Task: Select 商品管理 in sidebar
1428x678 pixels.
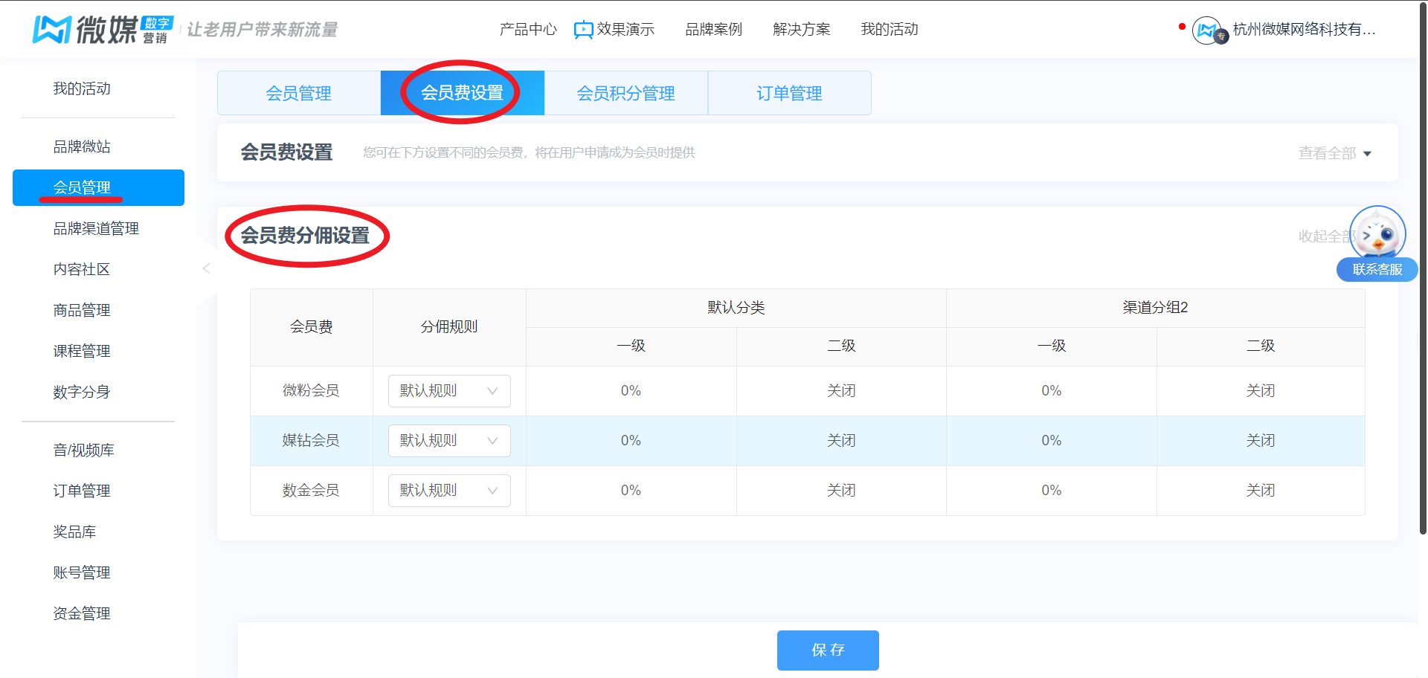Action: click(82, 310)
